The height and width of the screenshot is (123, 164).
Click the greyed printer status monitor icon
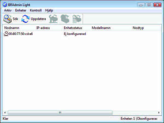(x=65, y=19)
